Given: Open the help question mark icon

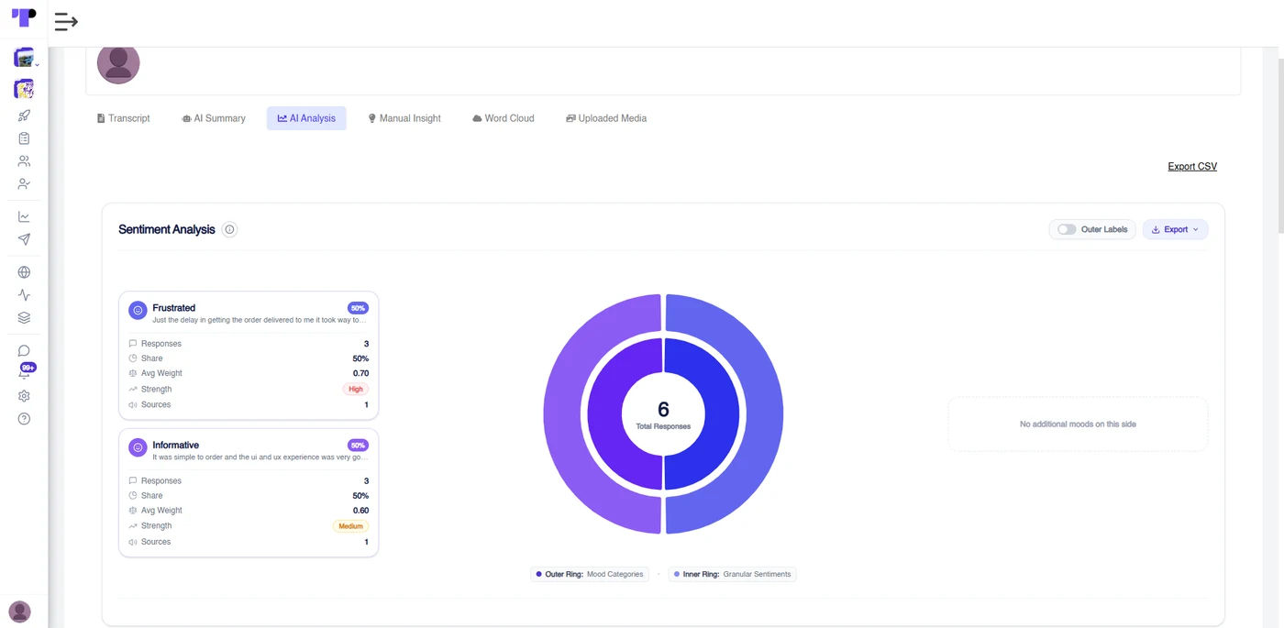Looking at the screenshot, I should pyautogui.click(x=24, y=419).
